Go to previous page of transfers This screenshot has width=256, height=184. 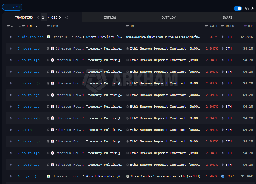click(38, 17)
